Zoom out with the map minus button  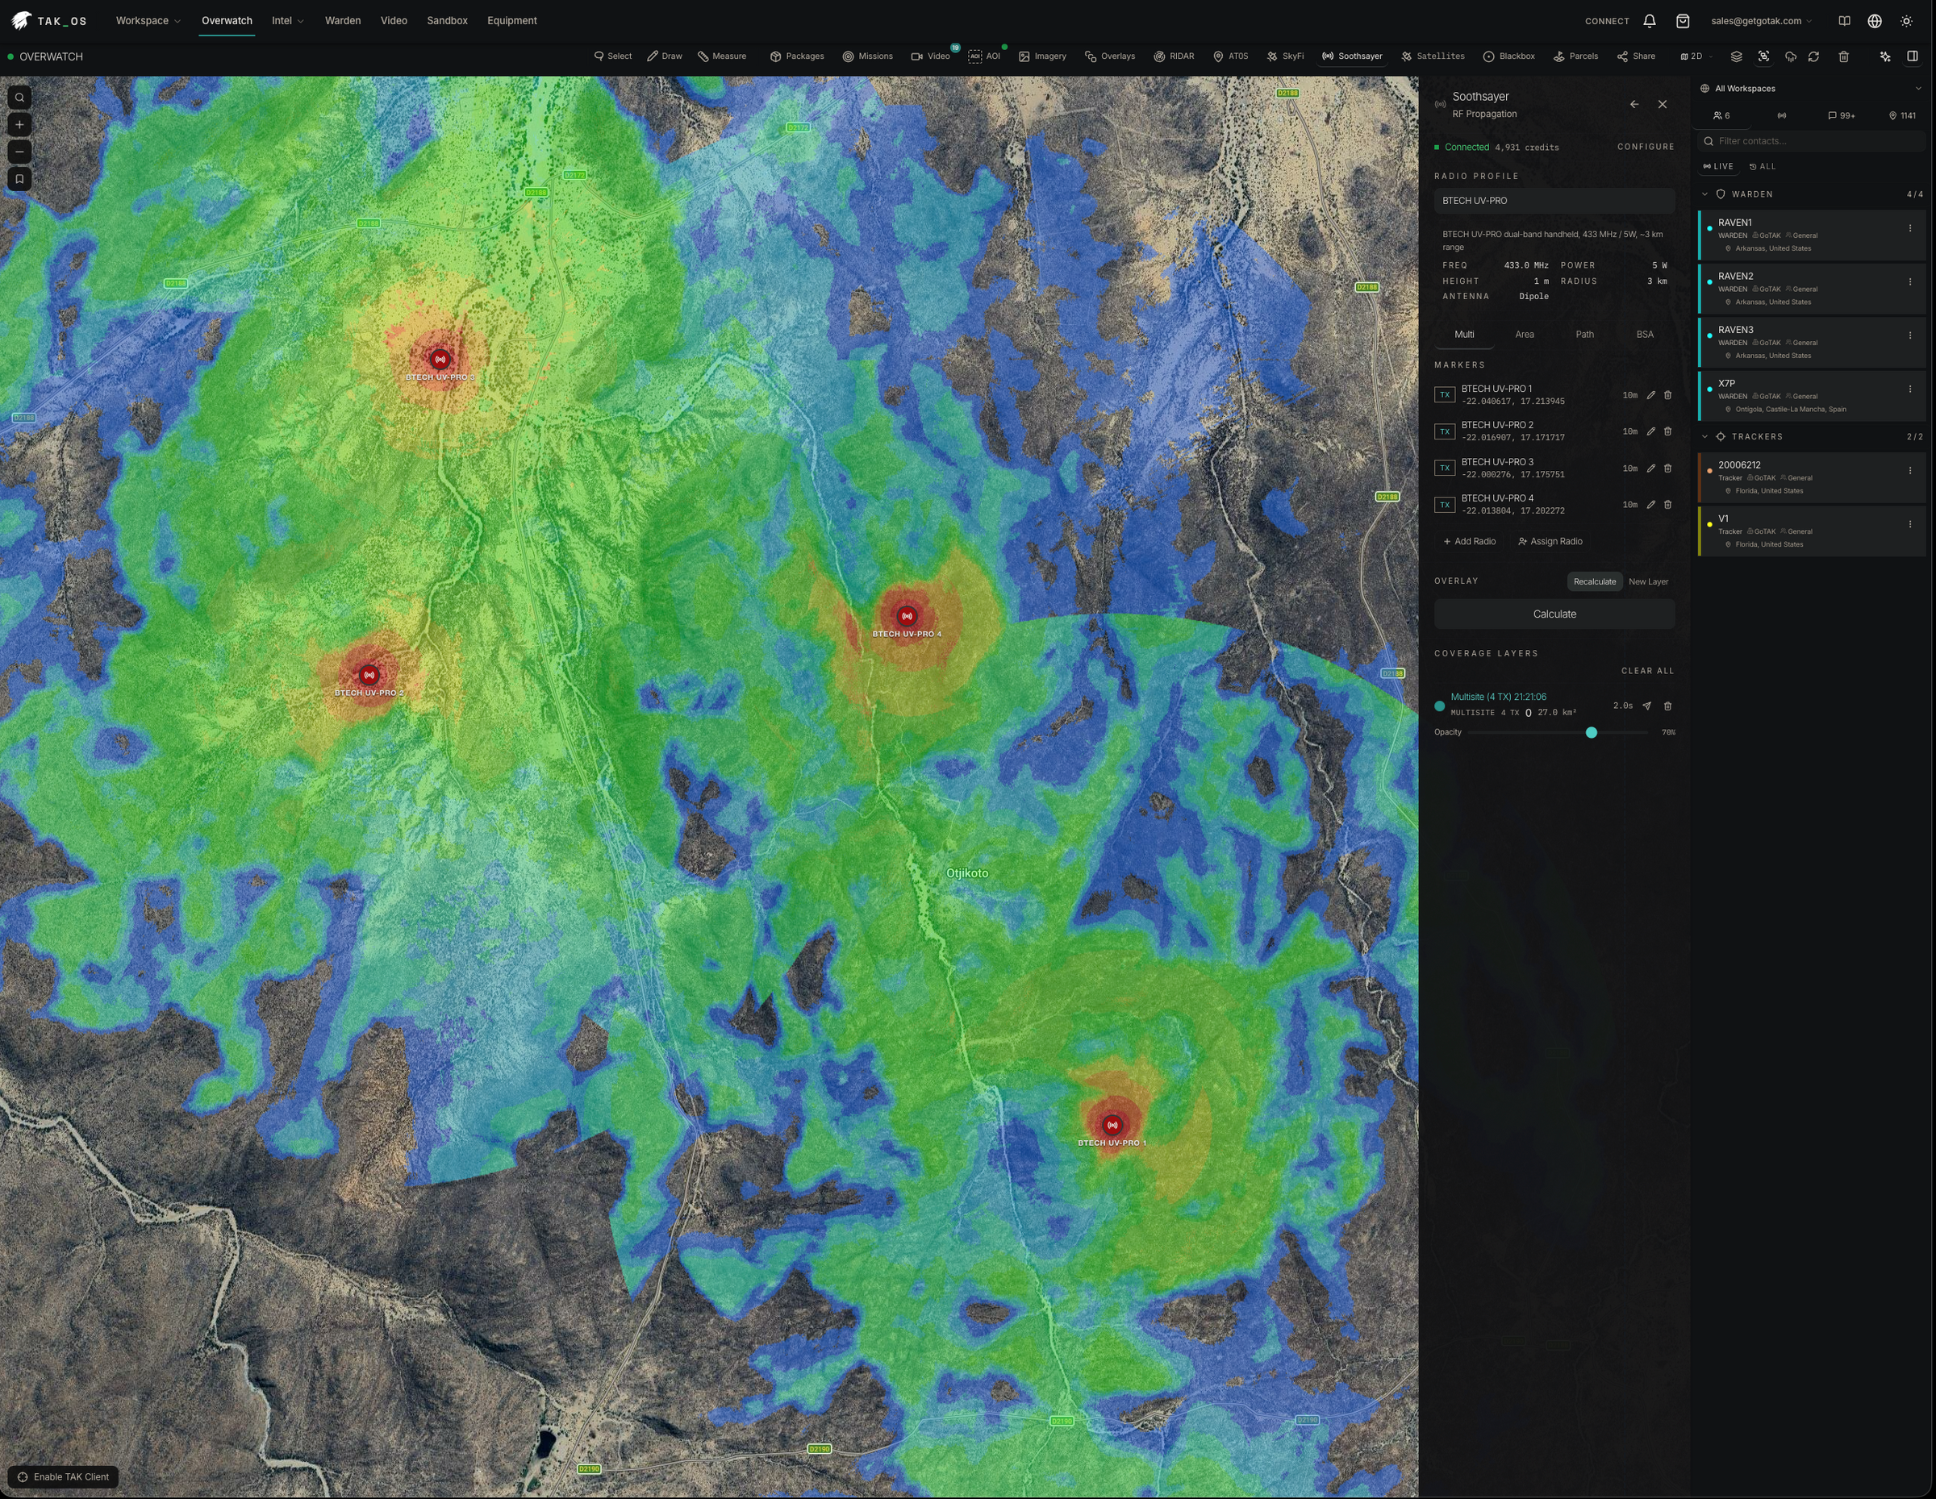pyautogui.click(x=19, y=152)
